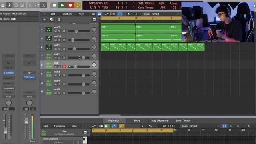Open Piano Roll View menu
This screenshot has height=144, width=256.
76,126
